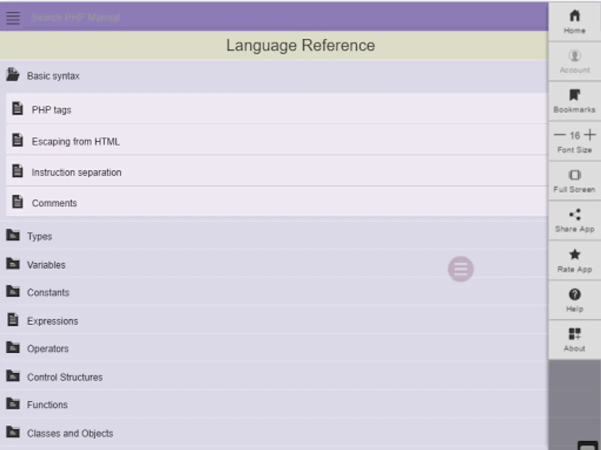Open the Instruction separation document icon
Image resolution: width=601 pixels, height=450 pixels.
(x=18, y=171)
